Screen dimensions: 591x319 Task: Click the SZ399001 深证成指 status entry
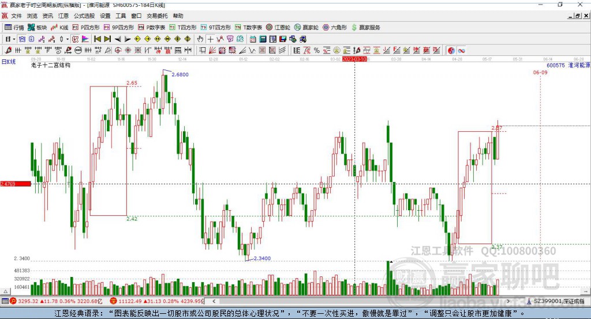pyautogui.click(x=556, y=301)
